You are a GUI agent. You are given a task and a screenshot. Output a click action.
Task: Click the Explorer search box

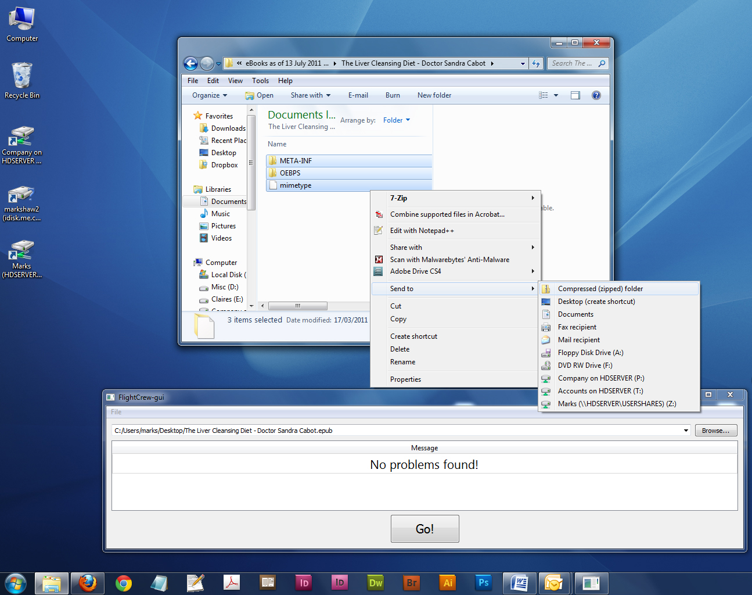pyautogui.click(x=572, y=63)
